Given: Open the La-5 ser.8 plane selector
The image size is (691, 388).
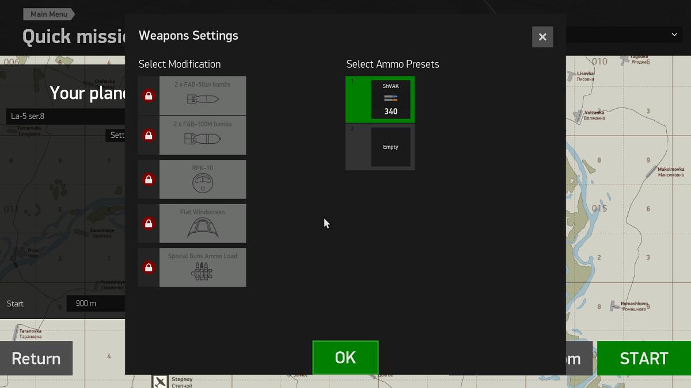Looking at the screenshot, I should click(x=66, y=116).
